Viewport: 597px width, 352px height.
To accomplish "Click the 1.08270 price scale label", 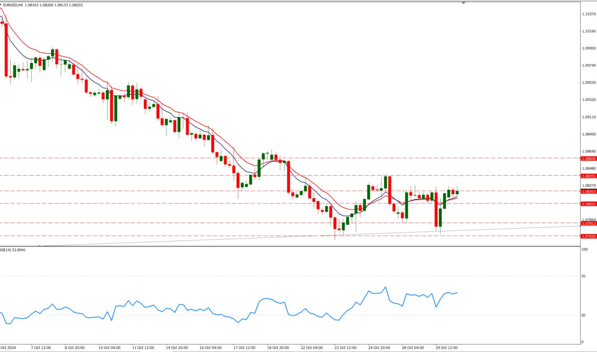I will pos(589,185).
